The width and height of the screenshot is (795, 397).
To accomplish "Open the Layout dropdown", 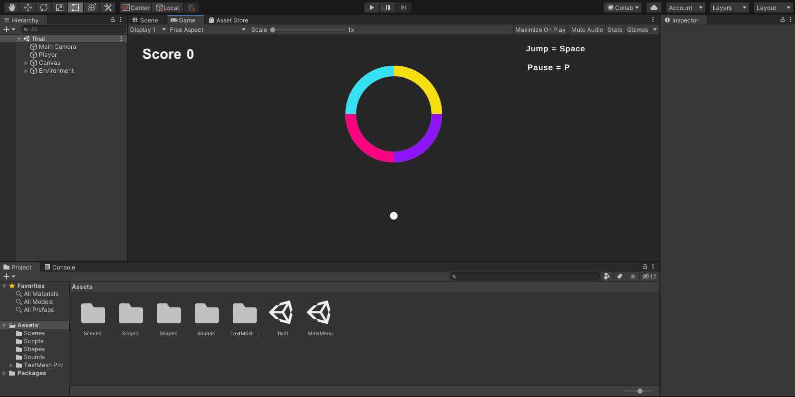I will coord(773,7).
